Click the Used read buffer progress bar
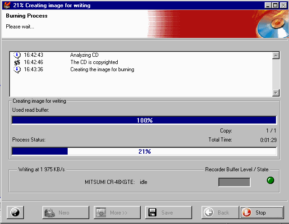289x224 pixels. [x=144, y=120]
